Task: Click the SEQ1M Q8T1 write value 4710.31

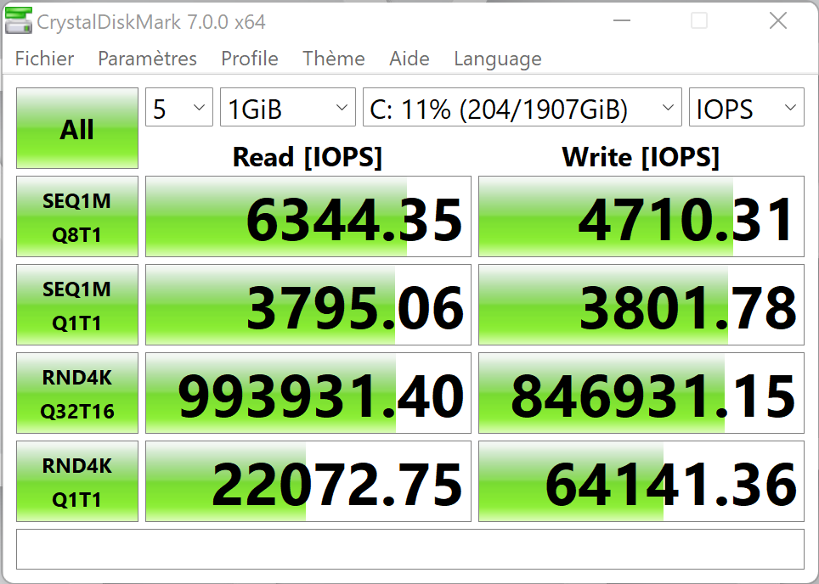Action: click(641, 216)
